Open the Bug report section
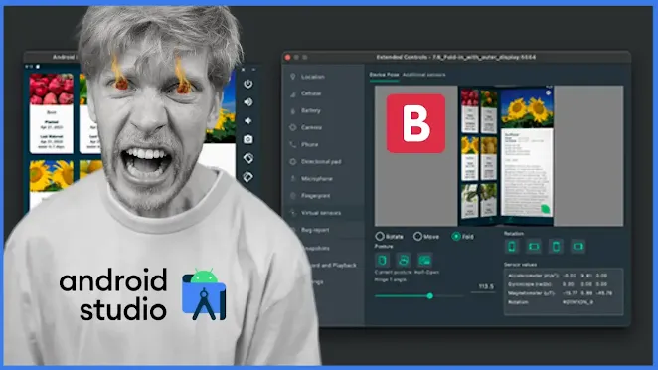658x370 pixels. [x=323, y=230]
